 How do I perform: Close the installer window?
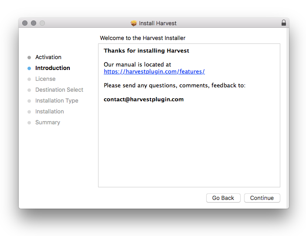tap(25, 23)
